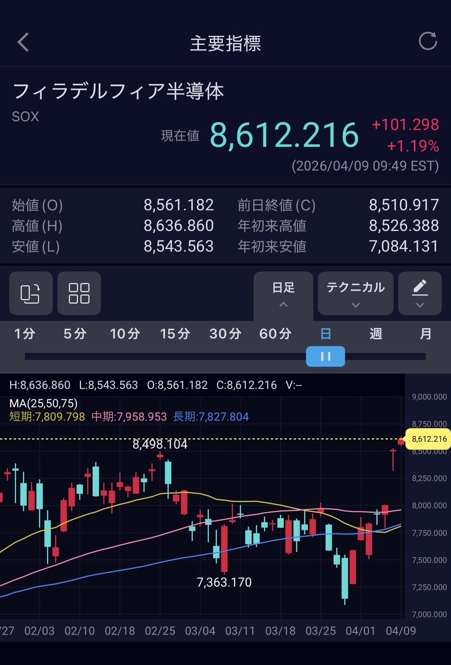Select the 60分 interval tab
451x665 pixels.
pos(275,334)
